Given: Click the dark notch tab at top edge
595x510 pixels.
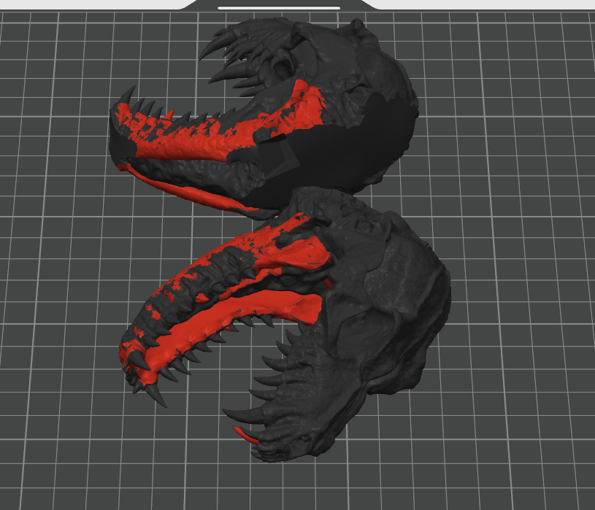Looking at the screenshot, I should tap(279, 4).
